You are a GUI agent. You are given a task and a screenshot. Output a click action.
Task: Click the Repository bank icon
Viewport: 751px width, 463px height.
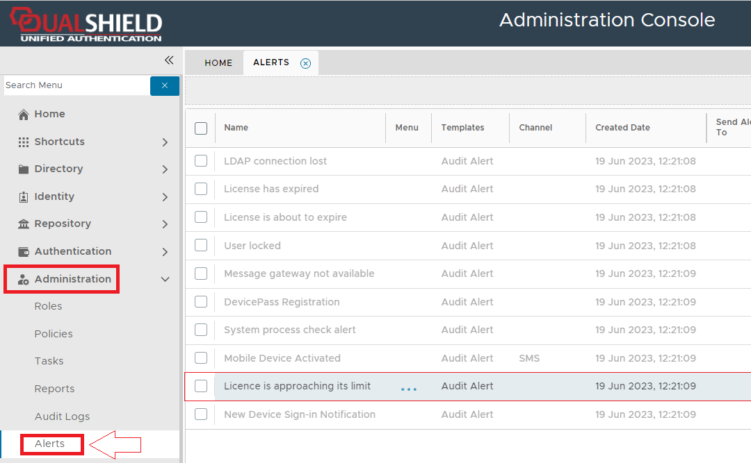click(24, 224)
